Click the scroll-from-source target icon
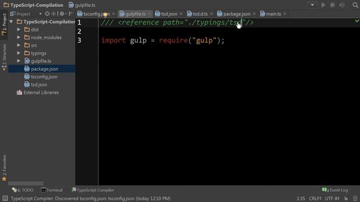 pos(47,13)
